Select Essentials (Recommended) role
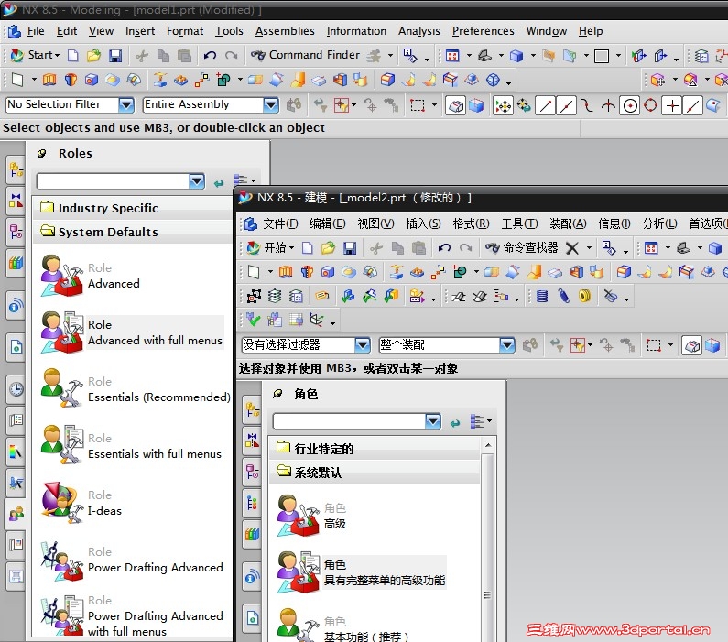This screenshot has height=642, width=728. pyautogui.click(x=136, y=389)
